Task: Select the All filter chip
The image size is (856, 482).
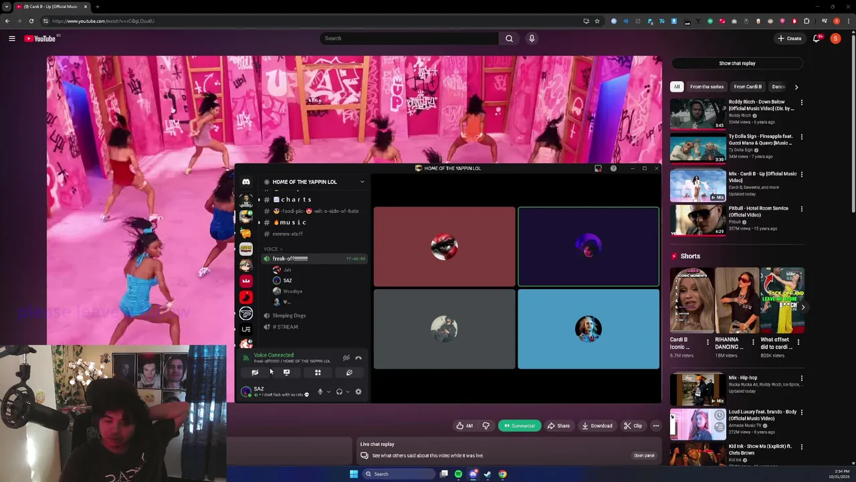Action: click(677, 87)
